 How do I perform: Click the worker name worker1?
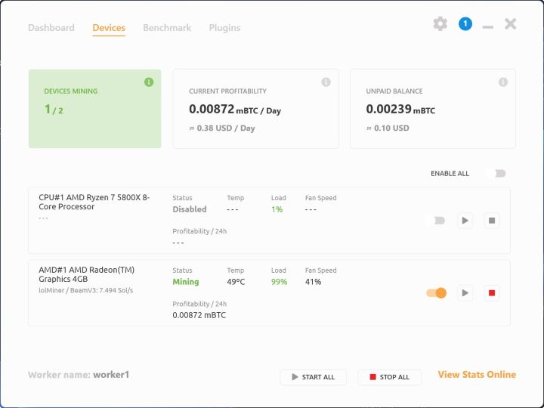click(x=111, y=375)
